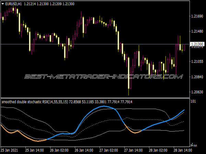The width and height of the screenshot is (206, 154).
Task: Click the 27 Jan 02:00 time label
Action: 108,150
